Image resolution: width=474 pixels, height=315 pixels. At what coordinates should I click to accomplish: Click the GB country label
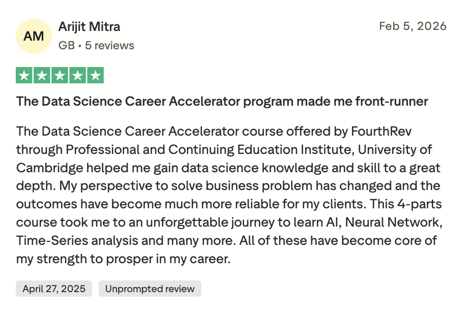coord(66,45)
